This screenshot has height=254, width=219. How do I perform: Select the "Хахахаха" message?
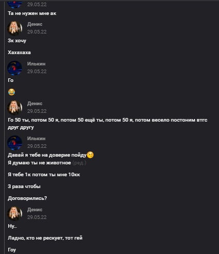point(19,53)
